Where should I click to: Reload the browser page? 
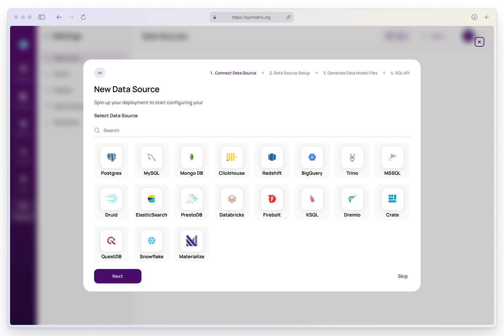coord(83,17)
